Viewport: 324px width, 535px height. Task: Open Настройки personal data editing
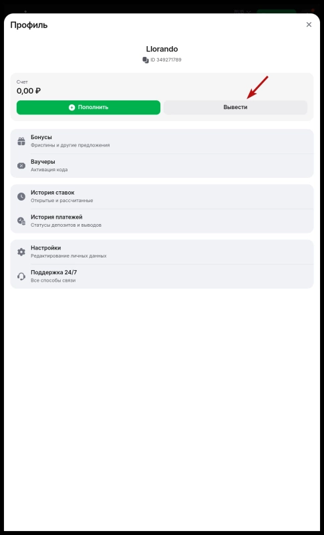tap(162, 252)
